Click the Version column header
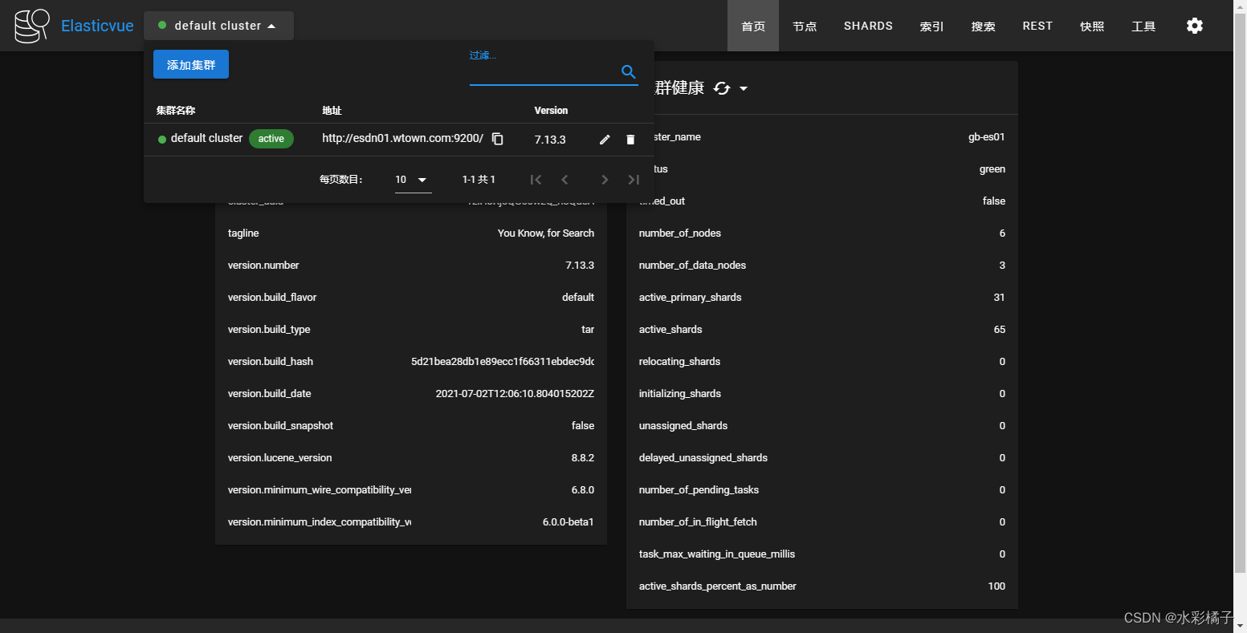This screenshot has height=633, width=1247. point(551,111)
